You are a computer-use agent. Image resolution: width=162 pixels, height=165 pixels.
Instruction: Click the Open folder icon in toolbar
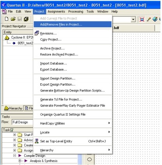click(x=13, y=19)
